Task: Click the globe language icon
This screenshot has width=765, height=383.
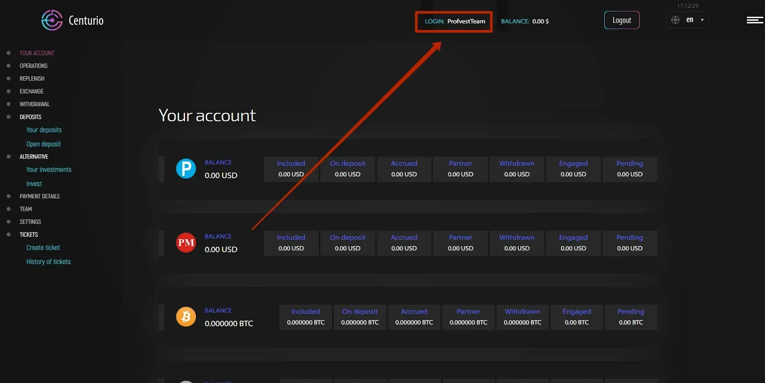Action: pyautogui.click(x=675, y=20)
